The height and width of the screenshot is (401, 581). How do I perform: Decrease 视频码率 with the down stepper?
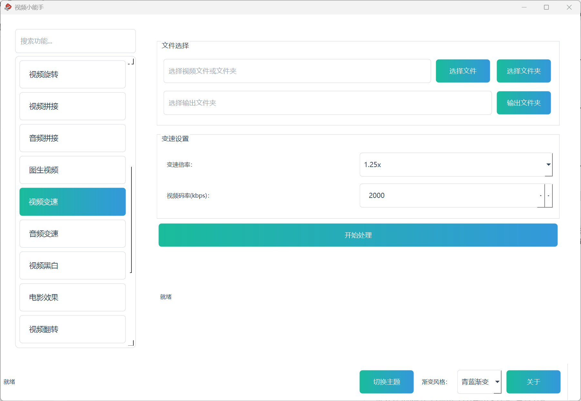[548, 195]
